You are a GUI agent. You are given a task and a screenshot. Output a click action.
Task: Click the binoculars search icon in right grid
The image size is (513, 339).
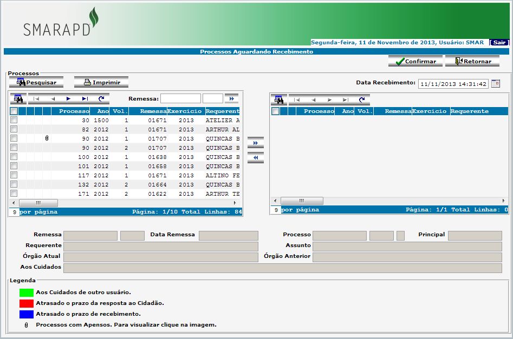coord(279,99)
